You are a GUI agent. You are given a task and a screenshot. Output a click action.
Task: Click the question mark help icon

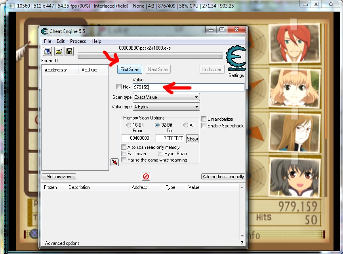242,243
